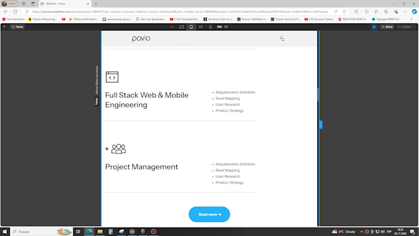The width and height of the screenshot is (419, 236).
Task: Click the browser address bar
Action: 179,12
